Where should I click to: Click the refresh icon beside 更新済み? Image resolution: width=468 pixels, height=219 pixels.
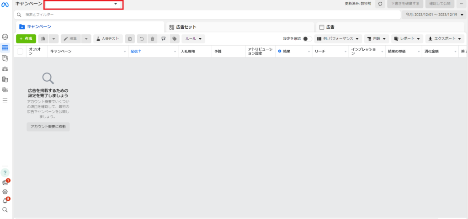(379, 4)
